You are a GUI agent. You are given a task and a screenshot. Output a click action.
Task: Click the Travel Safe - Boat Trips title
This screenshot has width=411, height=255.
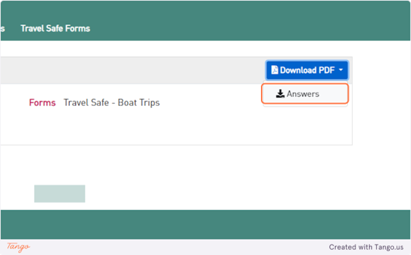click(x=112, y=103)
